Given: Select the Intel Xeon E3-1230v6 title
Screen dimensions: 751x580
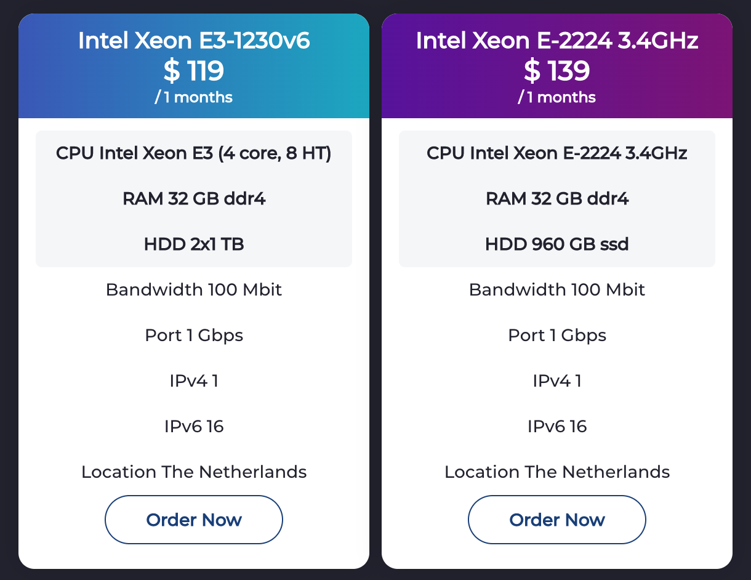Looking at the screenshot, I should click(x=194, y=41).
